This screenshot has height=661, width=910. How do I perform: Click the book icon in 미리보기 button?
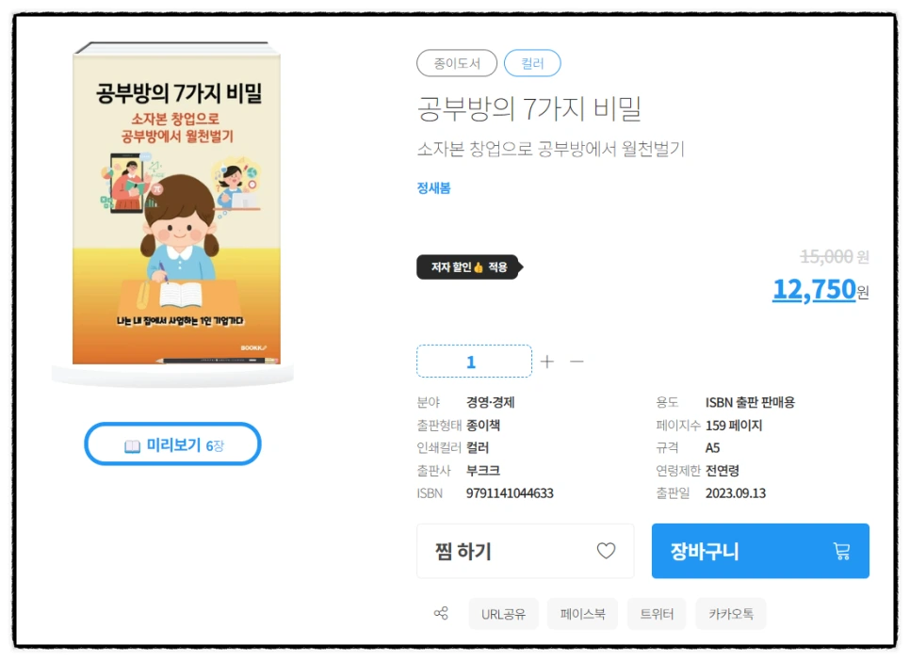[x=132, y=446]
